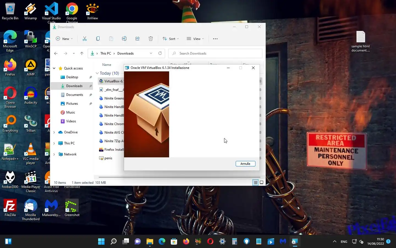The height and width of the screenshot is (248, 396).
Task: Click the ENG language indicator
Action: coord(344,242)
